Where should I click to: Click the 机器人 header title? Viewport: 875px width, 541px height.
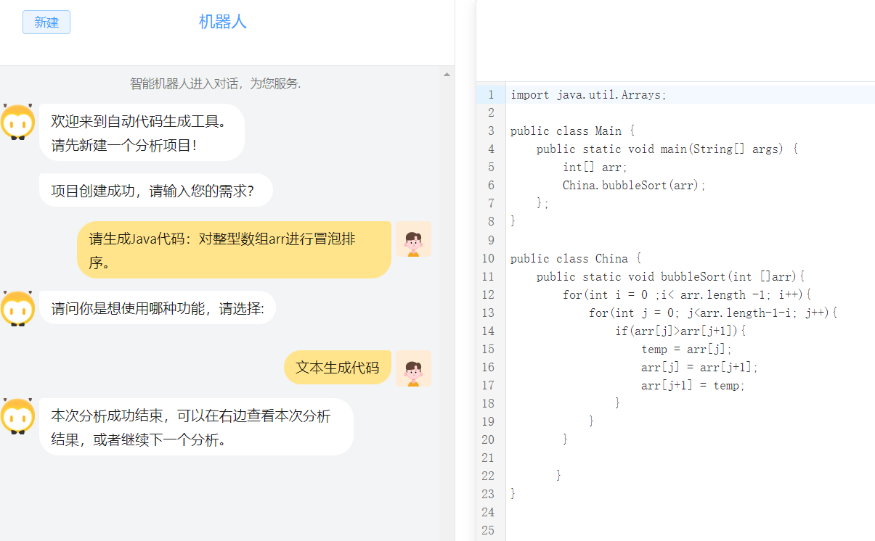(223, 22)
